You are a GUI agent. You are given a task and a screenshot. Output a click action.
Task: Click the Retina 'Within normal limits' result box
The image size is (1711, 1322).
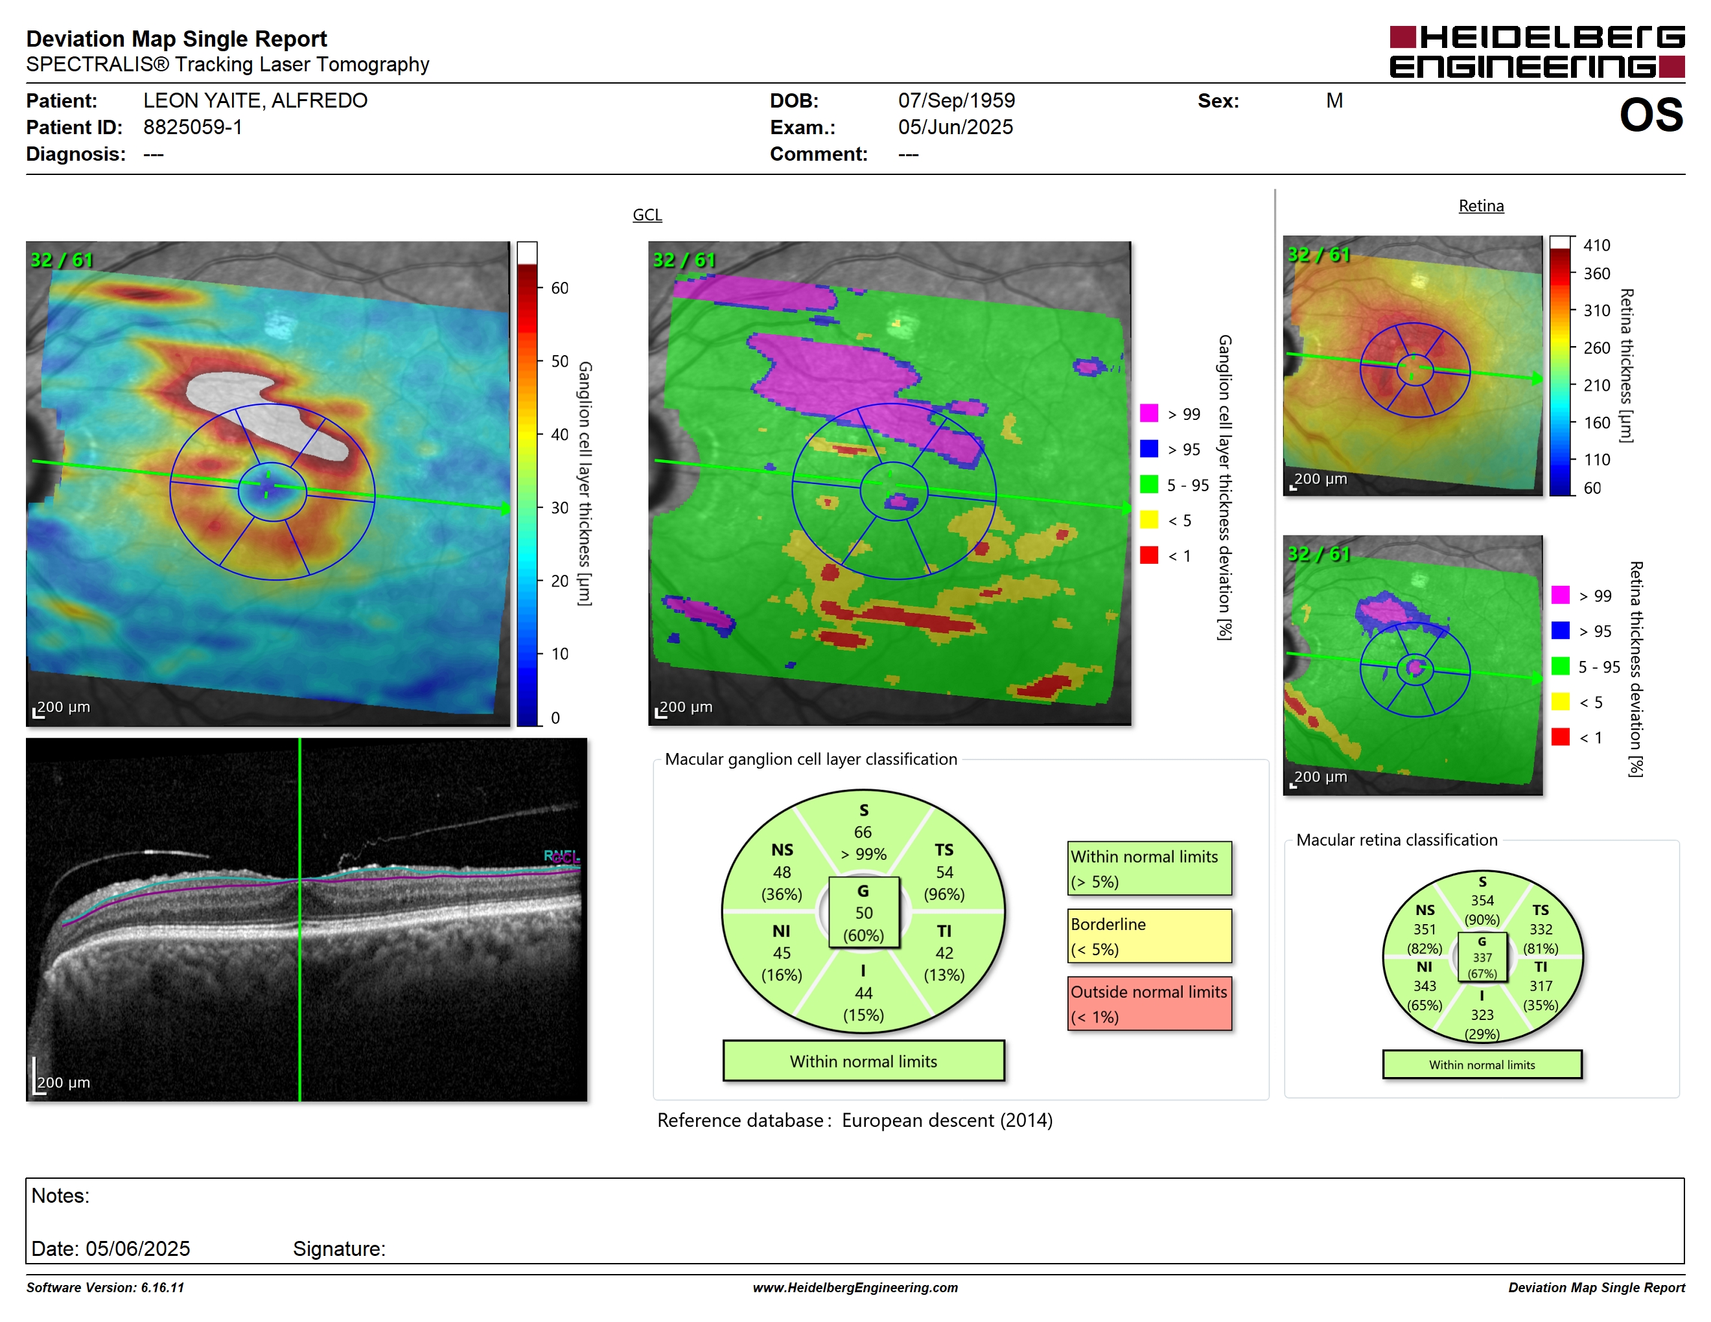pyautogui.click(x=1482, y=1064)
